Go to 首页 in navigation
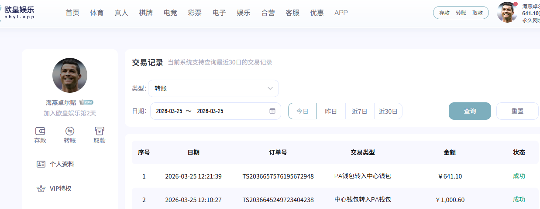 pyautogui.click(x=72, y=13)
